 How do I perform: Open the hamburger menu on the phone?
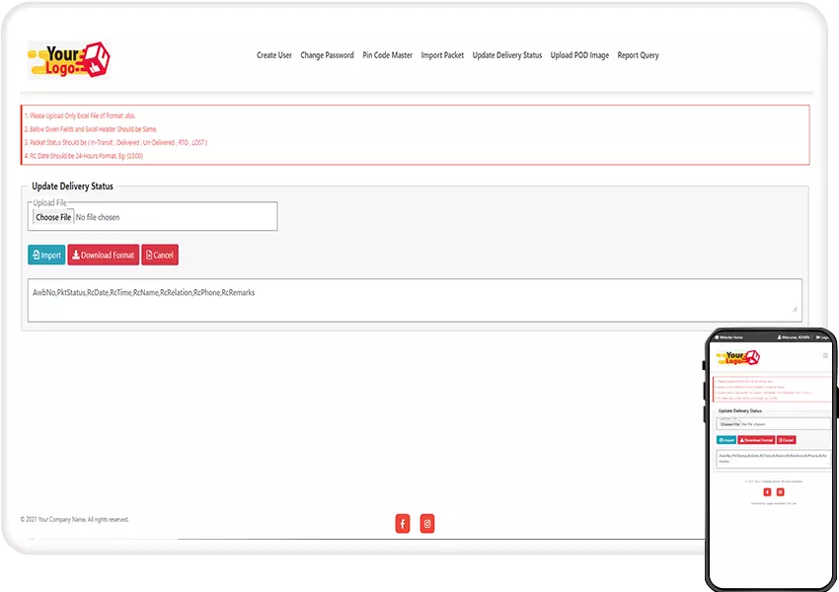point(825,355)
